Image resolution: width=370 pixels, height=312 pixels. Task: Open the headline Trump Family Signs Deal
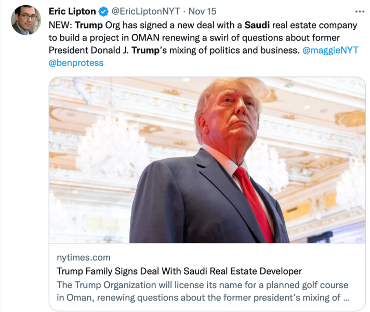[x=179, y=271]
